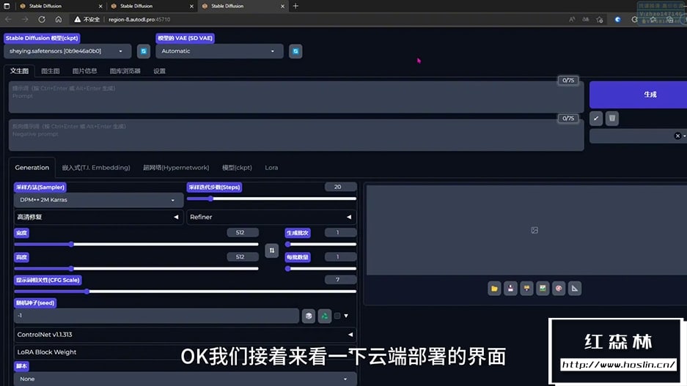
Task: Click into the Prompt text area
Action: pos(295,97)
